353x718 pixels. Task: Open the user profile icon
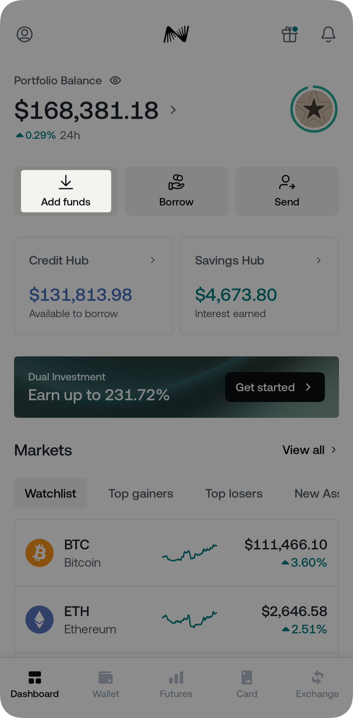[25, 35]
